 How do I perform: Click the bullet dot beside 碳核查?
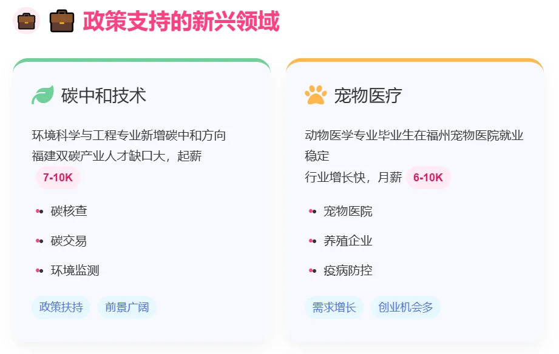pos(39,211)
